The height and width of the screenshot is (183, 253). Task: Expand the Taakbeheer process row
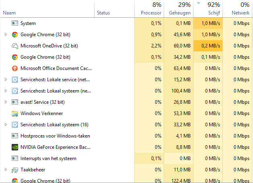coord(6,169)
